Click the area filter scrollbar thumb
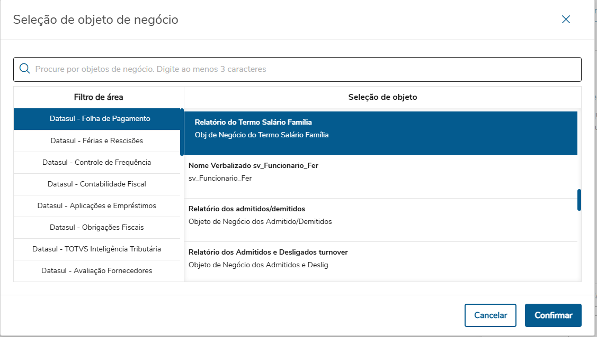The width and height of the screenshot is (597, 337). 182,132
